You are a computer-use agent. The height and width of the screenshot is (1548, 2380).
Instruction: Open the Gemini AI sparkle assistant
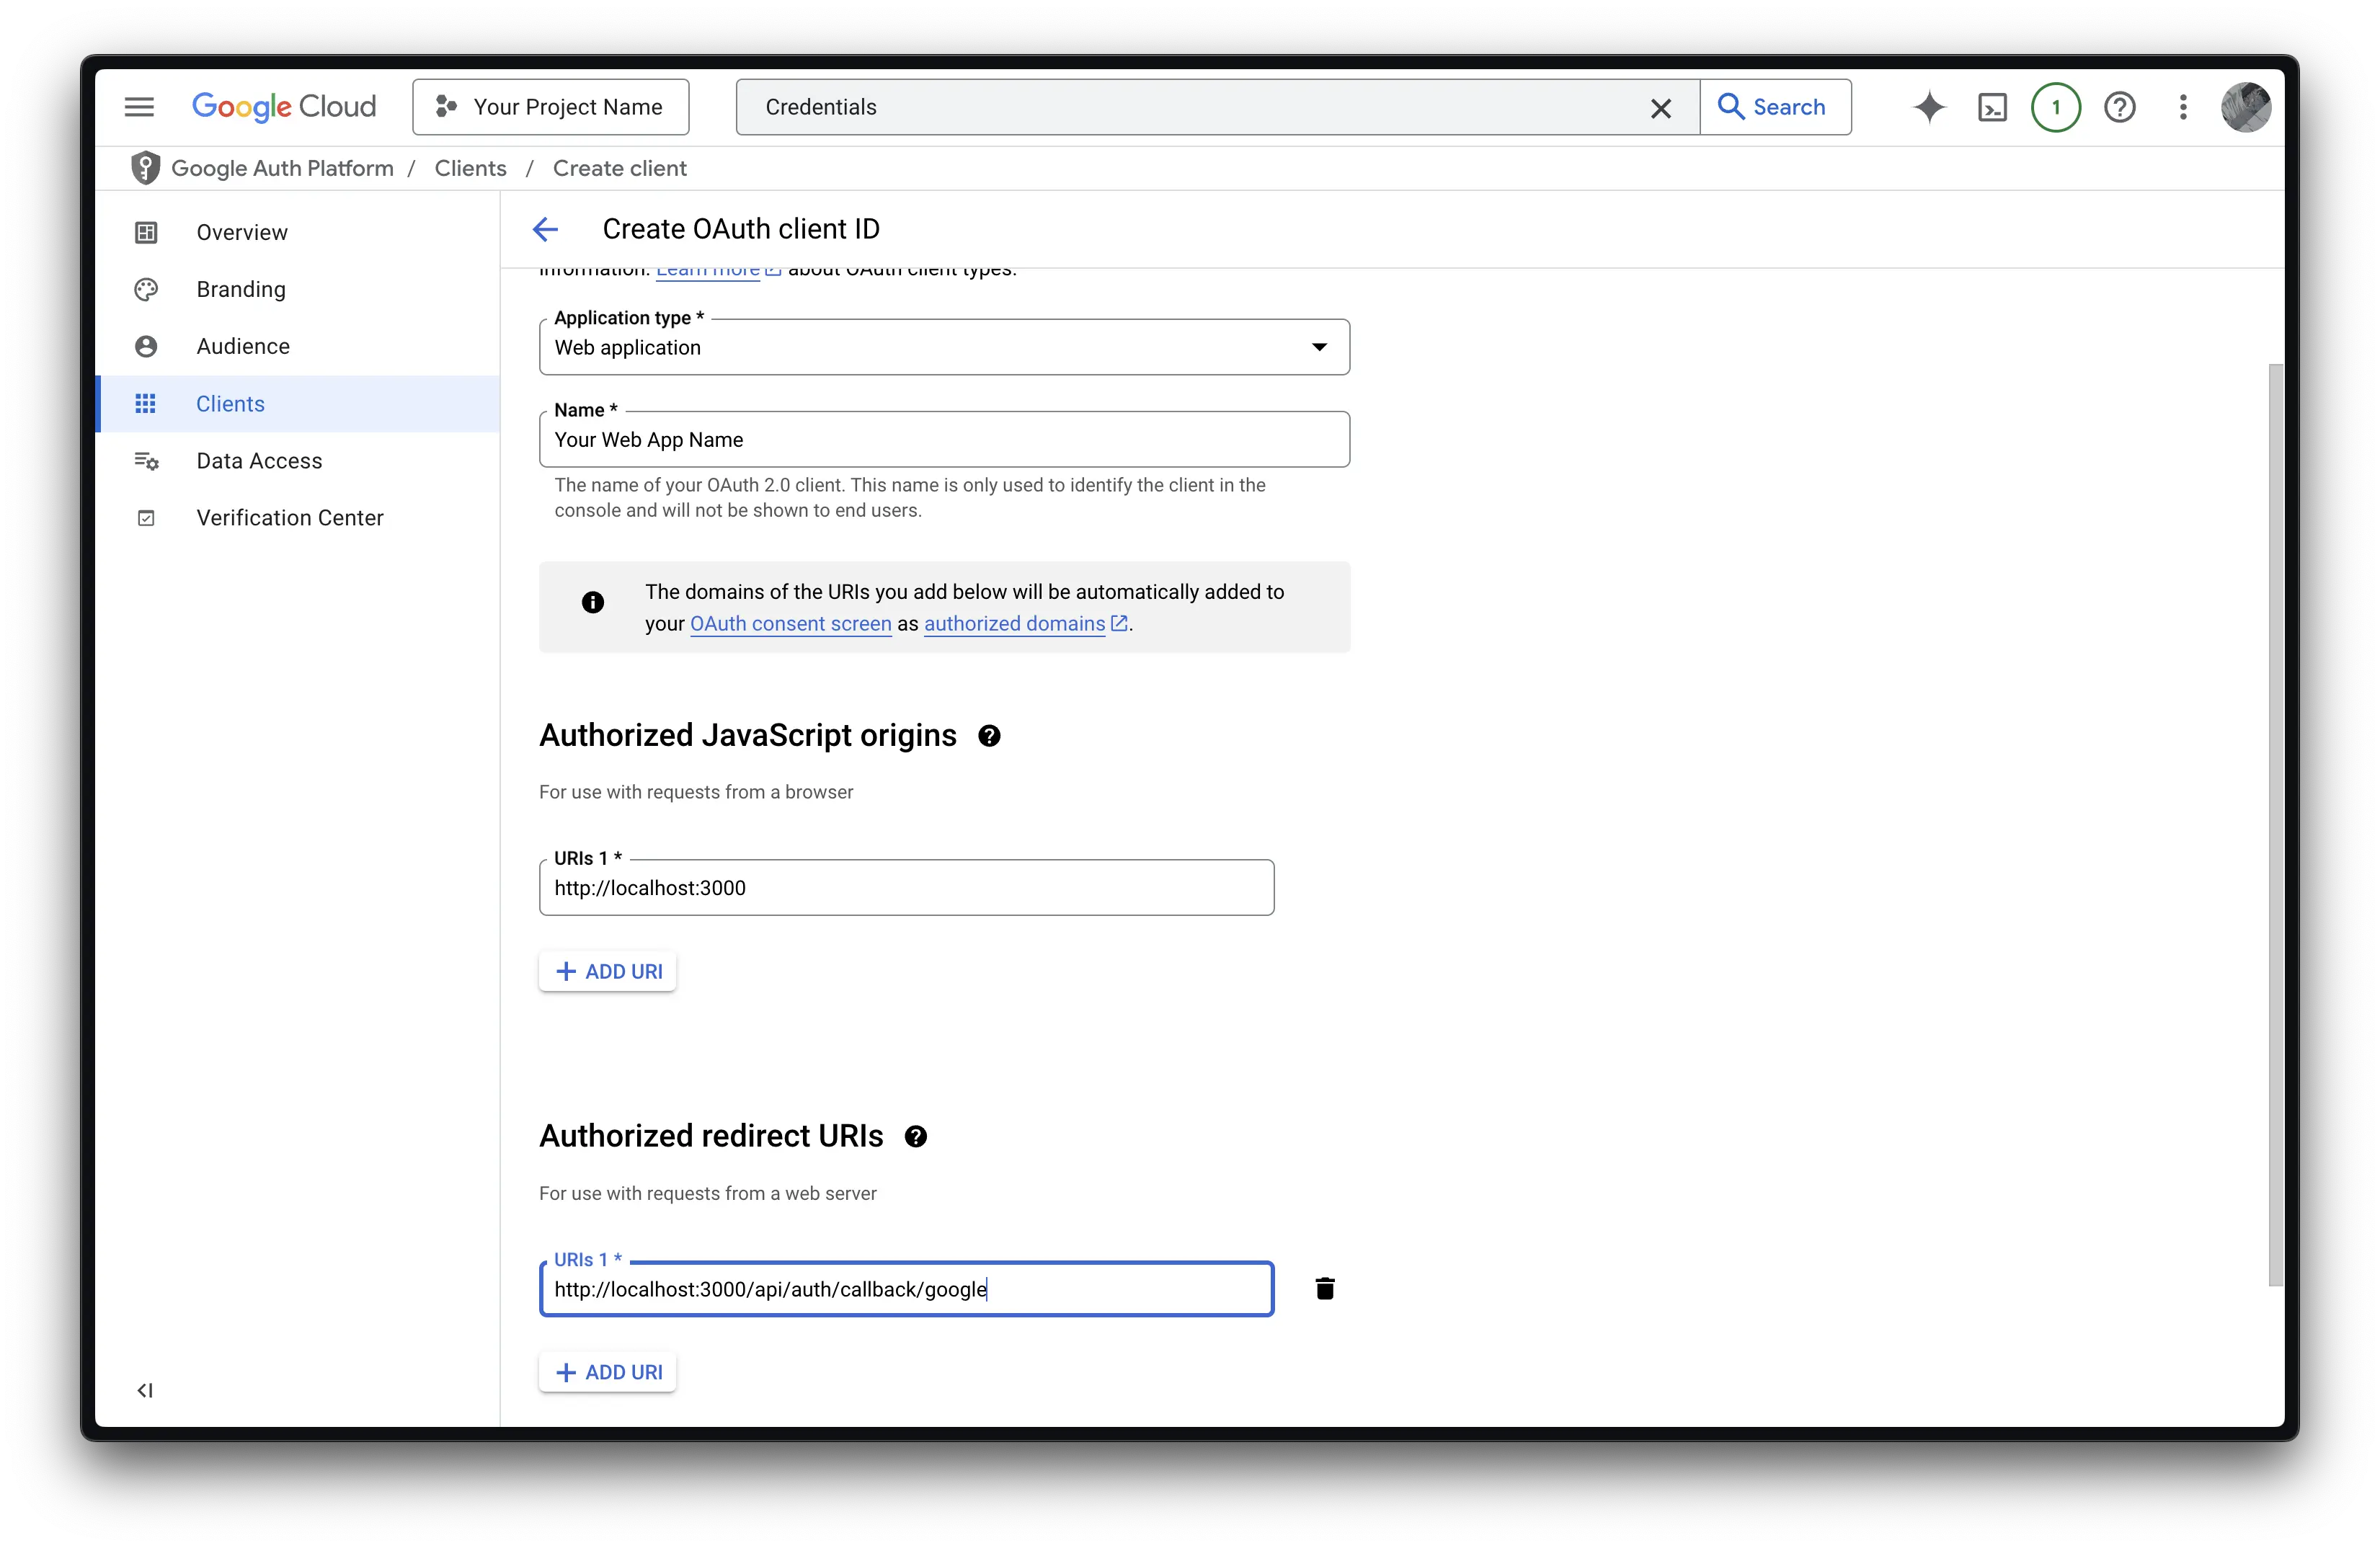pyautogui.click(x=1929, y=107)
